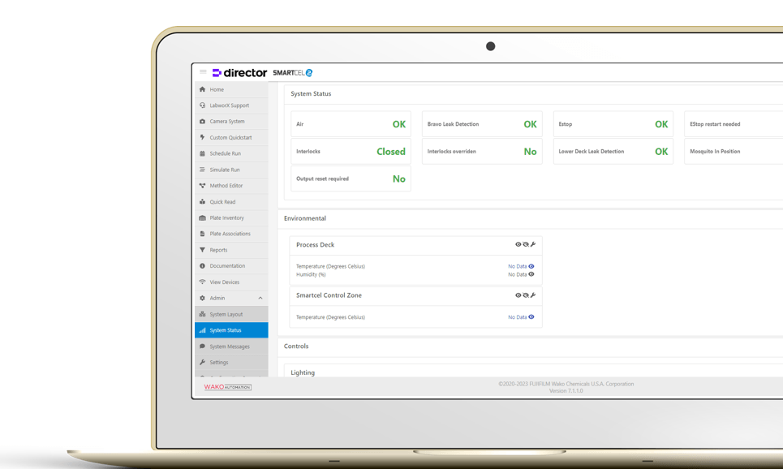Hide all Process Deck sensors crossed-eye icon
Image resolution: width=783 pixels, height=469 pixels.
point(525,245)
